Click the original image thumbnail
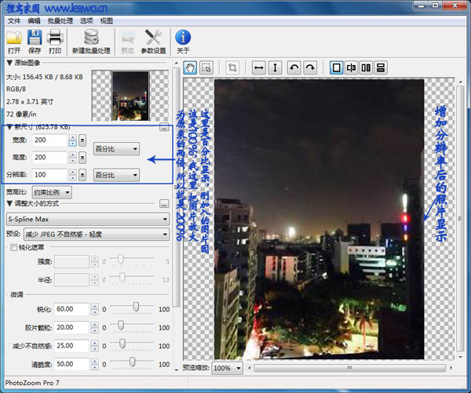Viewport: 471px width, 393px height. [x=130, y=96]
